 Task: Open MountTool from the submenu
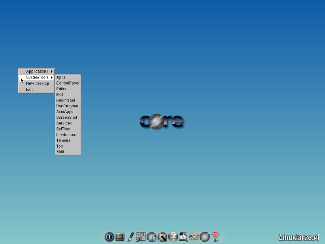point(68,100)
